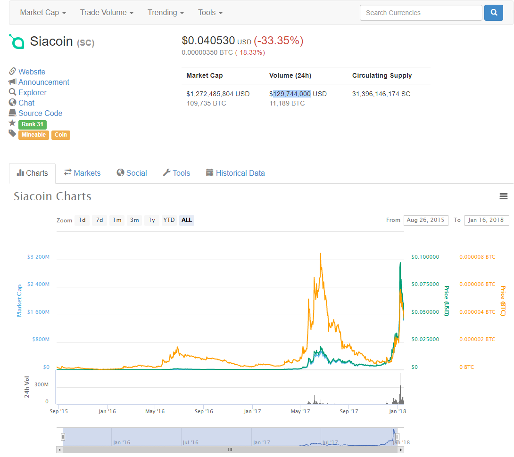Click the Coin tag
514x457 pixels.
(61, 135)
